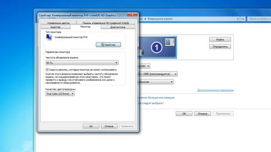Open the display selection dropdown ending 2343

coord(144,66)
